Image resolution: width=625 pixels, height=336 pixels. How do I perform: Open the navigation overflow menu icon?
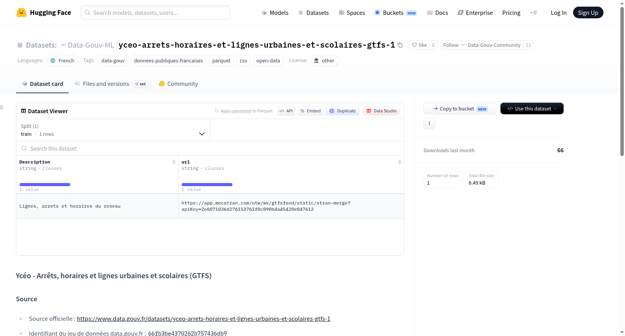pyautogui.click(x=533, y=12)
